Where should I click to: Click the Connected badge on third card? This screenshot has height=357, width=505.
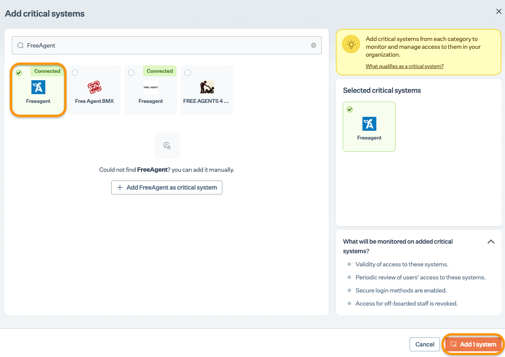pyautogui.click(x=160, y=71)
